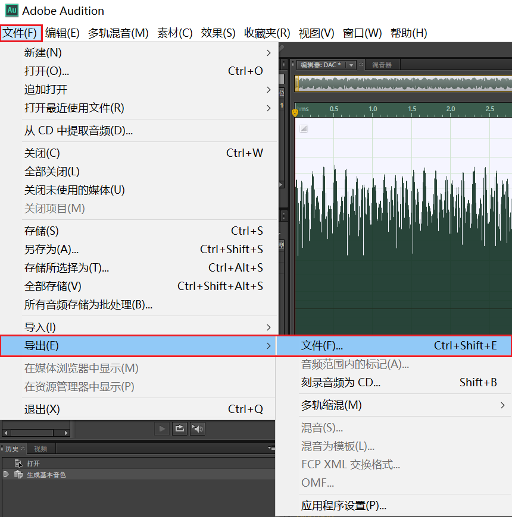Open the editor file dropdown arrow

click(x=351, y=65)
